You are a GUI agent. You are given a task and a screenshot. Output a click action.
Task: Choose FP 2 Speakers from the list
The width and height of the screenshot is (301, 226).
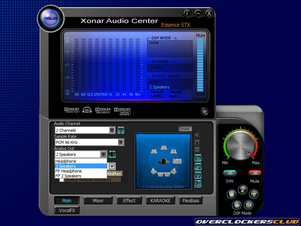[81, 176]
